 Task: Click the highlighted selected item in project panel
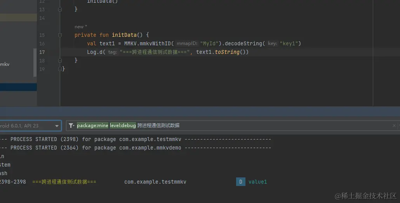pos(18,87)
